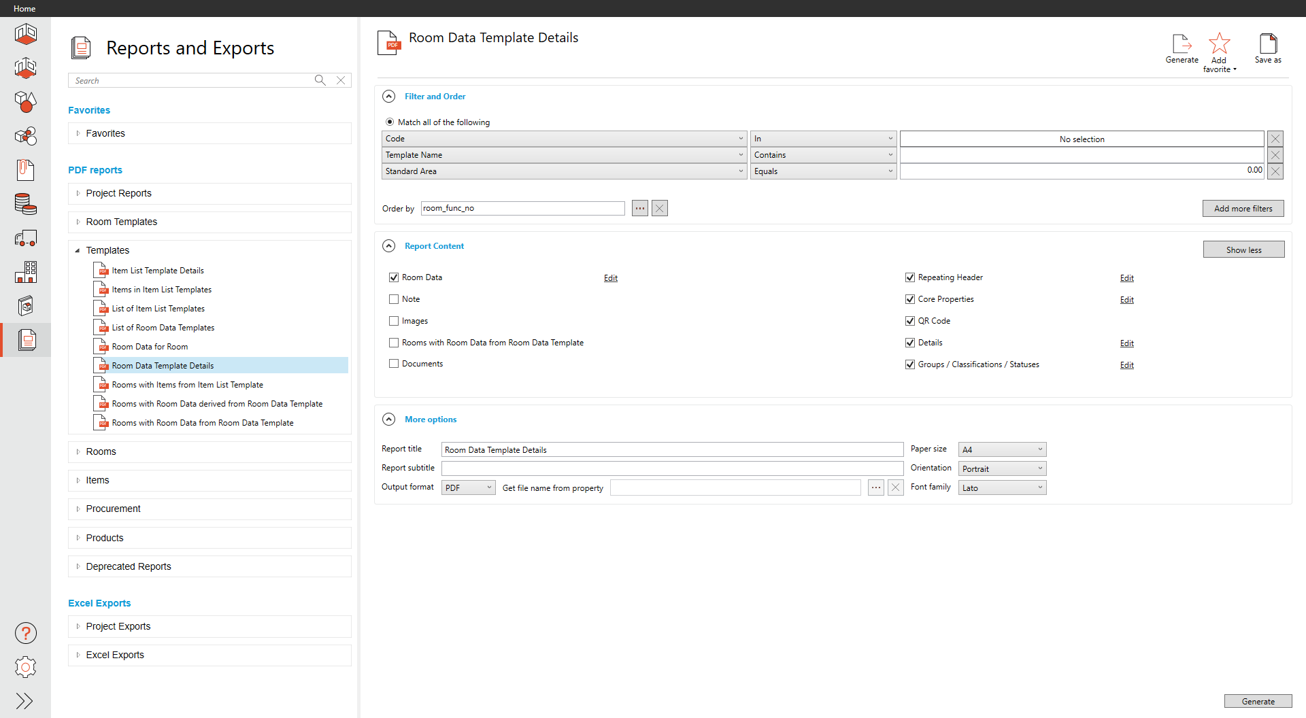The height and width of the screenshot is (718, 1306).
Task: Click the search magnifier icon
Action: [320, 80]
